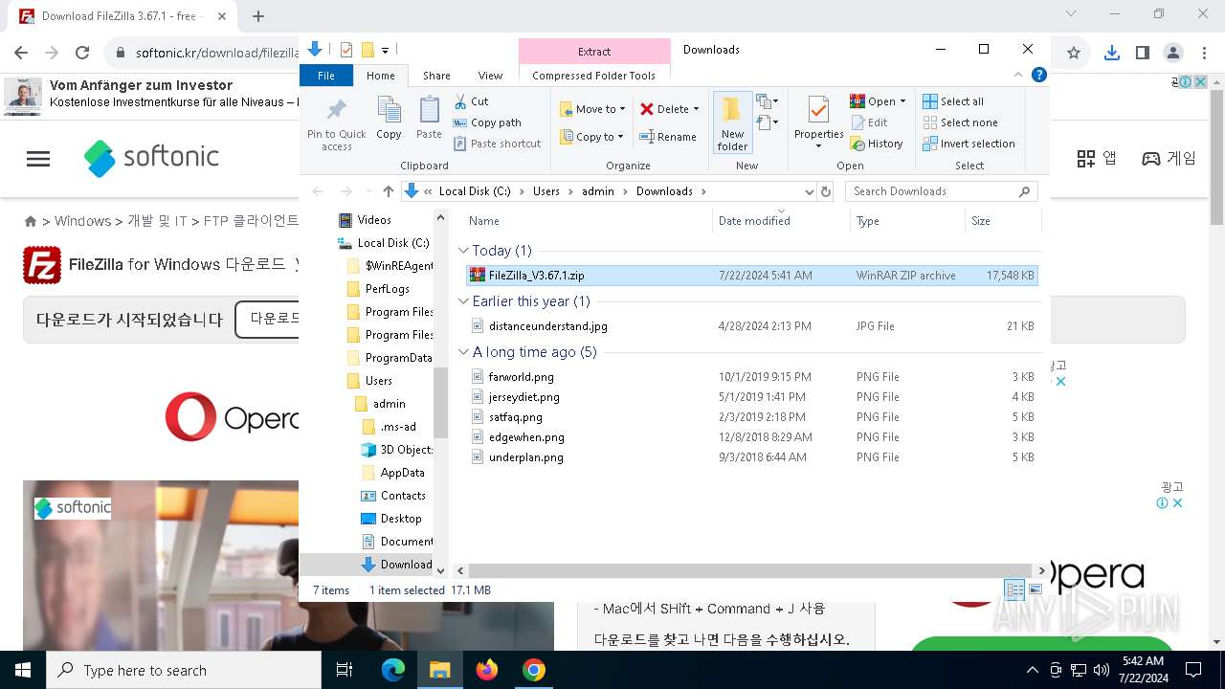Create a New folder from ribbon
This screenshot has height=689, width=1225.
(732, 122)
